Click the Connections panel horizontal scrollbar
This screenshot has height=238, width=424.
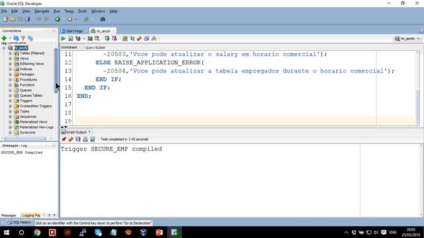point(25,138)
